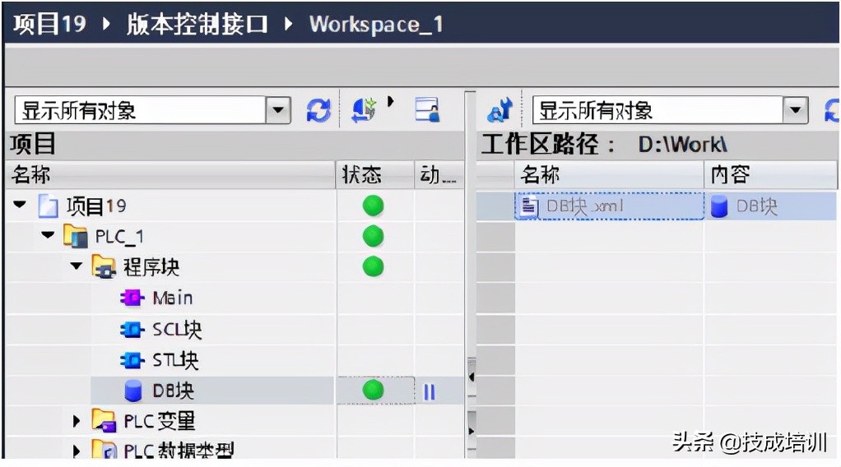Viewport: 841px width, 467px height.
Task: Select the STL块 block in tree
Action: (x=175, y=360)
